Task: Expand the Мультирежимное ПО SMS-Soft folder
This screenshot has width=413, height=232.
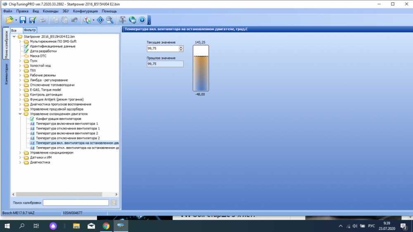Action: (x=20, y=42)
